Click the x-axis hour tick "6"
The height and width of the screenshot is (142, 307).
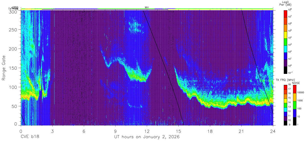84,131
